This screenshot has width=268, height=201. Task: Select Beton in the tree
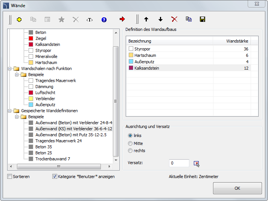(x=41, y=32)
